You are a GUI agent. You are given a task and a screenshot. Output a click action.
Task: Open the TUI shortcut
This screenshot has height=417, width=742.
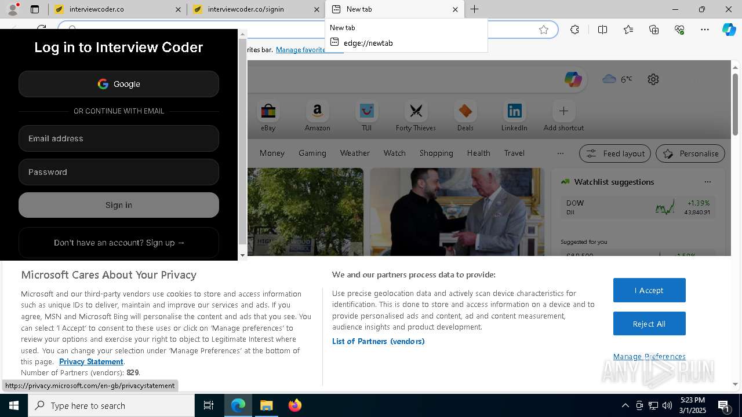[x=366, y=116]
